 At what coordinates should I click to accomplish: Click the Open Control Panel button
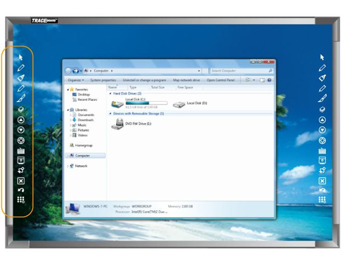pyautogui.click(x=221, y=80)
